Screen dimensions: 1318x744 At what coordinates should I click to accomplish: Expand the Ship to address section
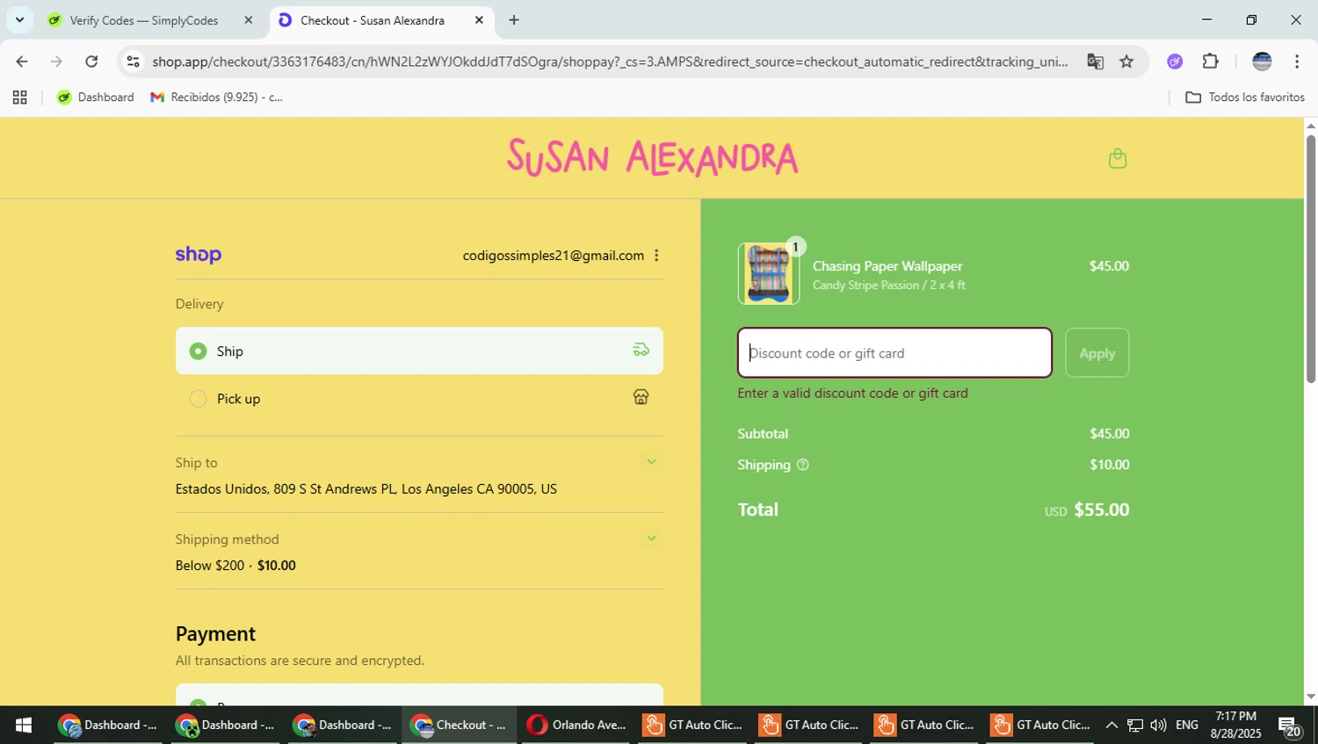(651, 462)
